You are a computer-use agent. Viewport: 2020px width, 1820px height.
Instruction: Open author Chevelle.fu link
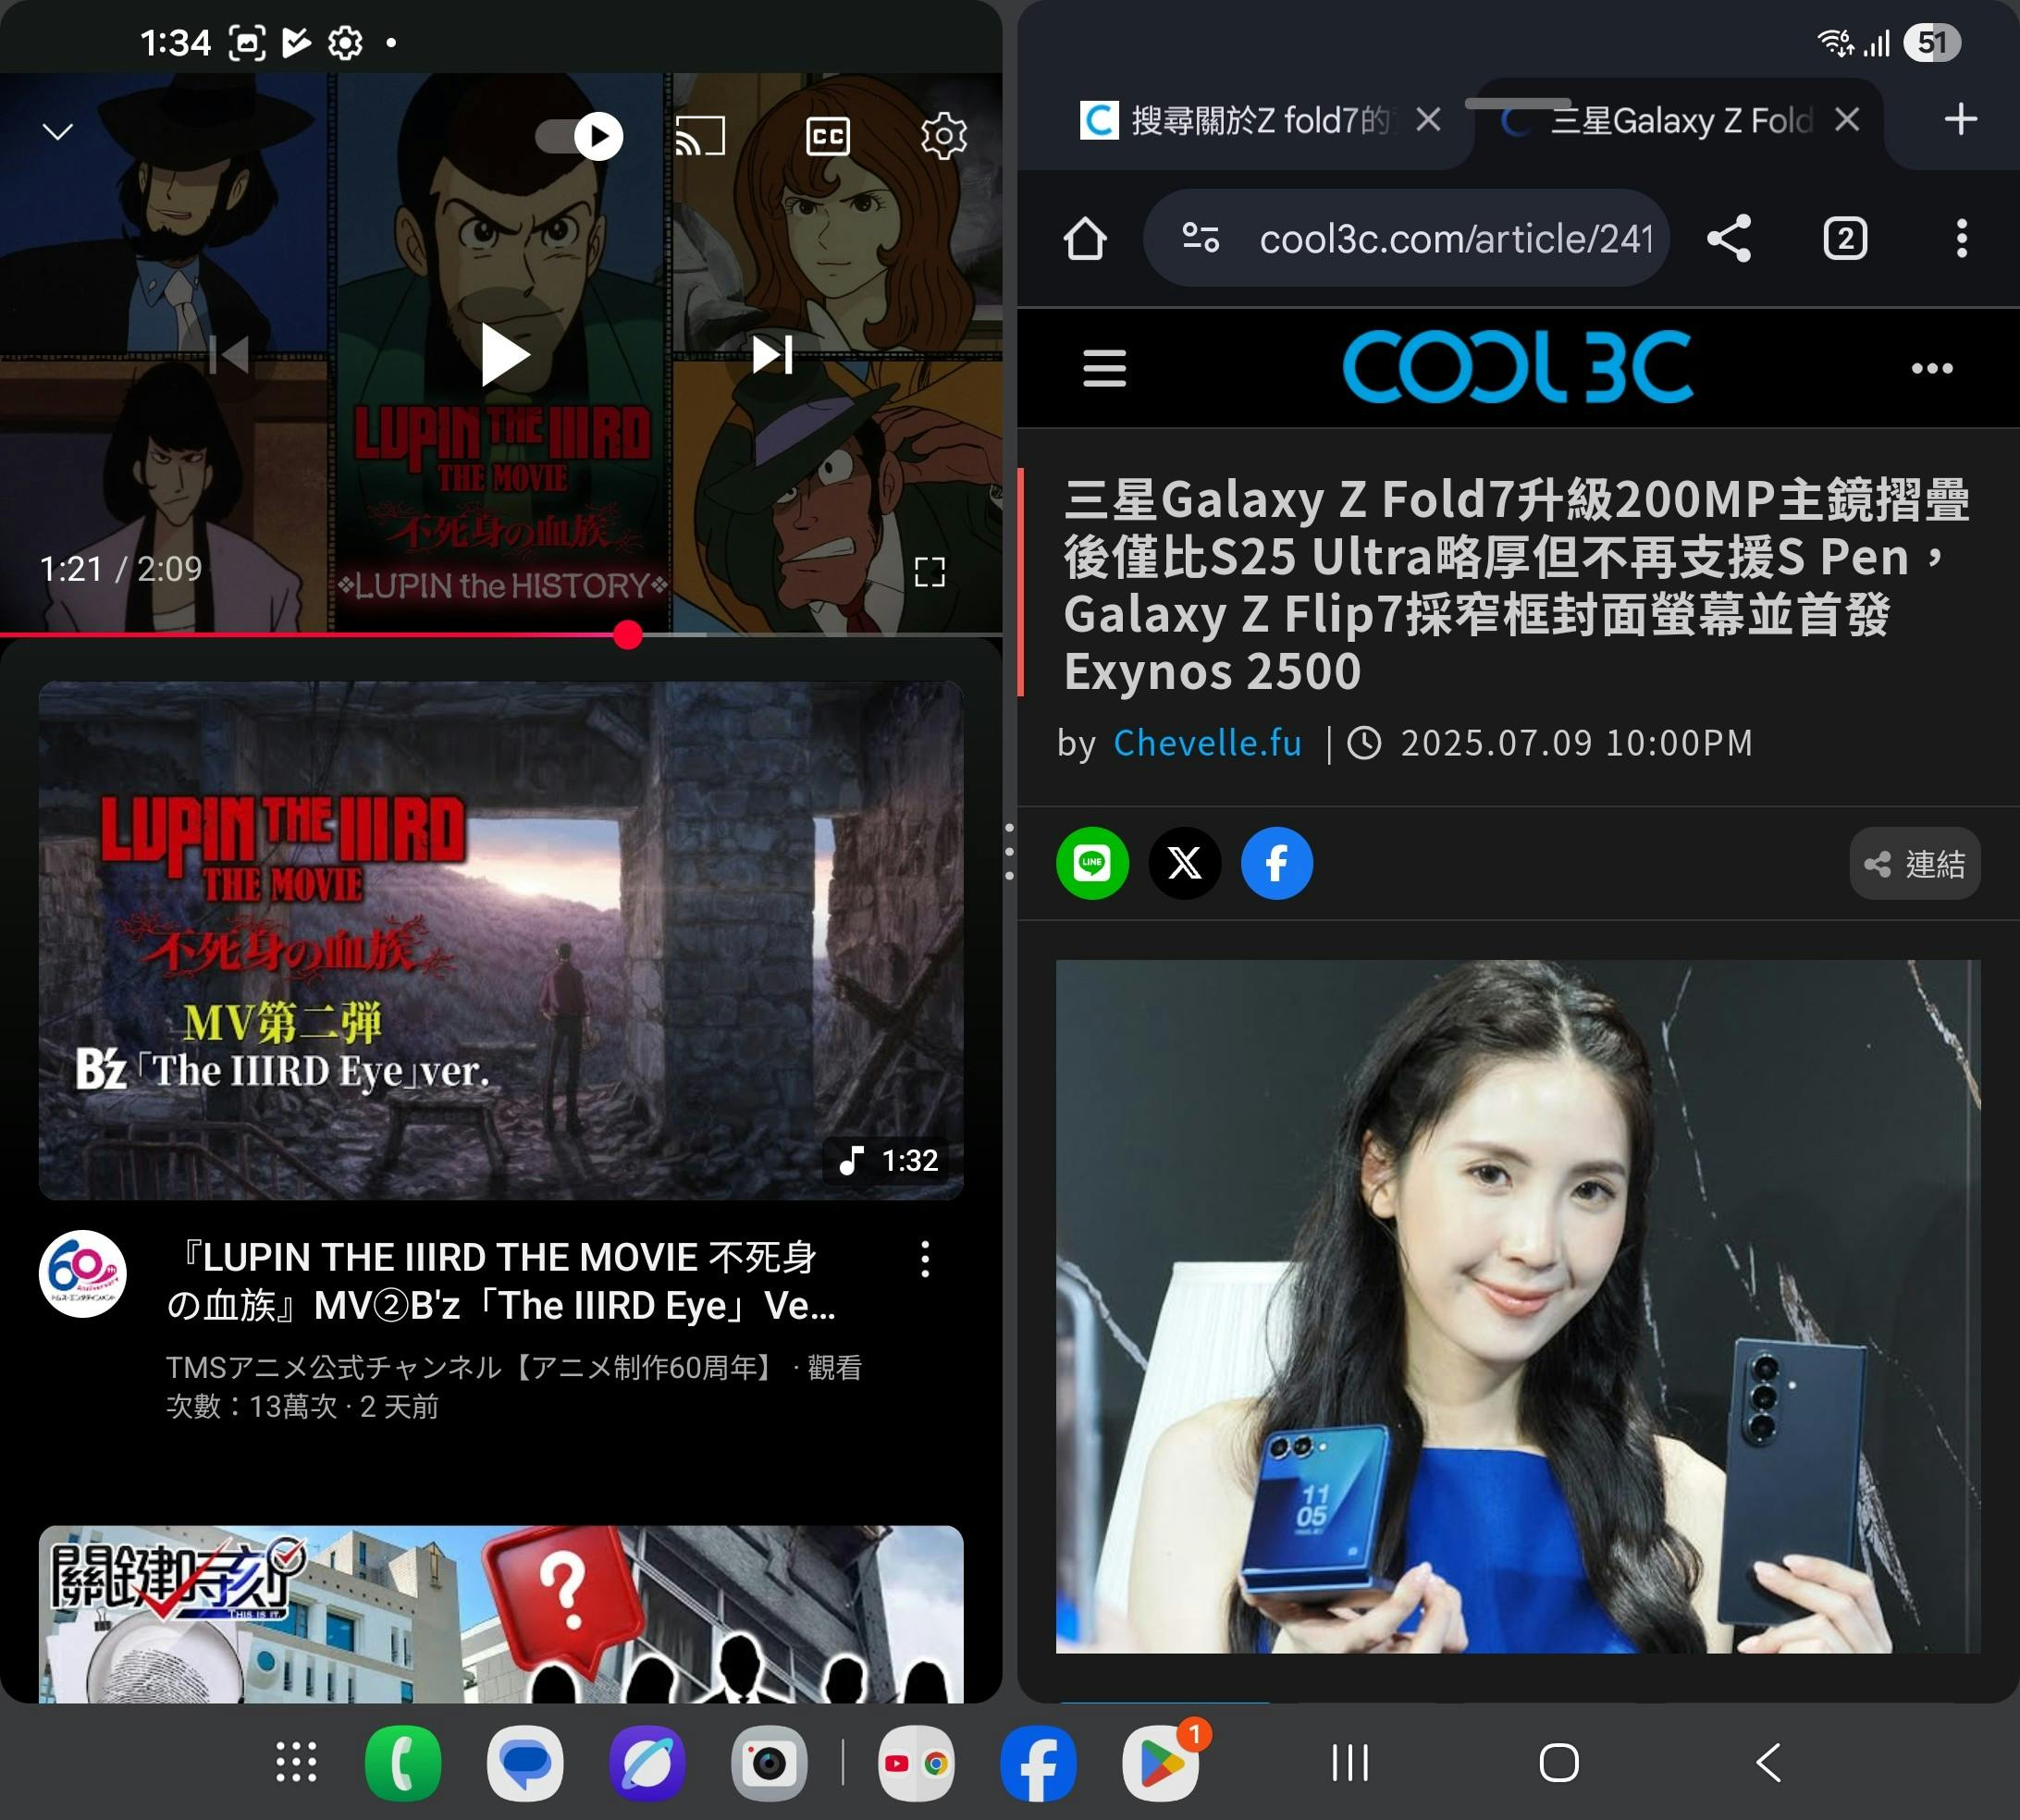pyautogui.click(x=1207, y=743)
